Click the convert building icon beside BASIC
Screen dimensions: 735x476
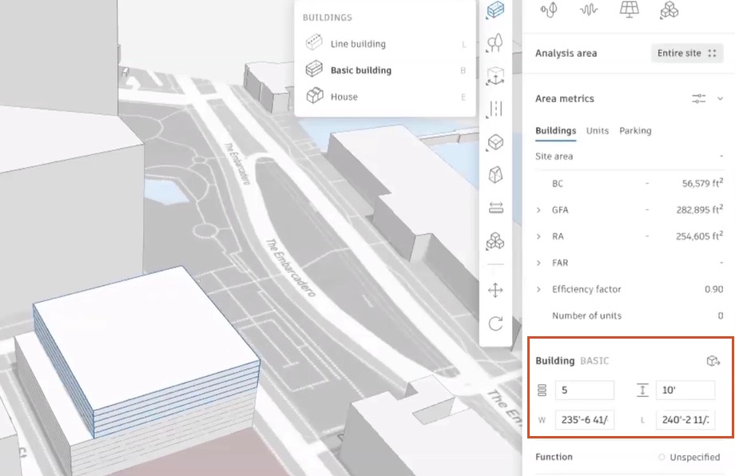pos(713,361)
